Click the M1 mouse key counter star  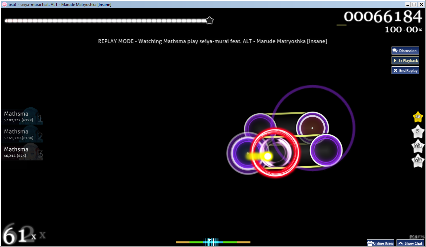pos(418,146)
